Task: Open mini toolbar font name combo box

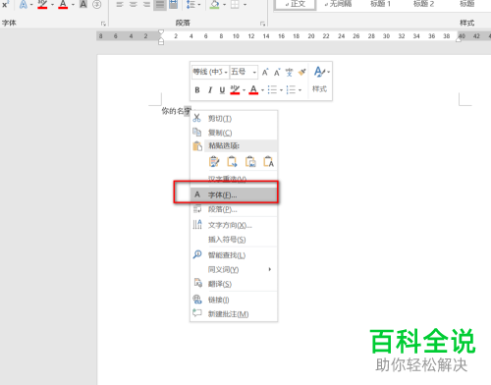Action: coord(210,72)
